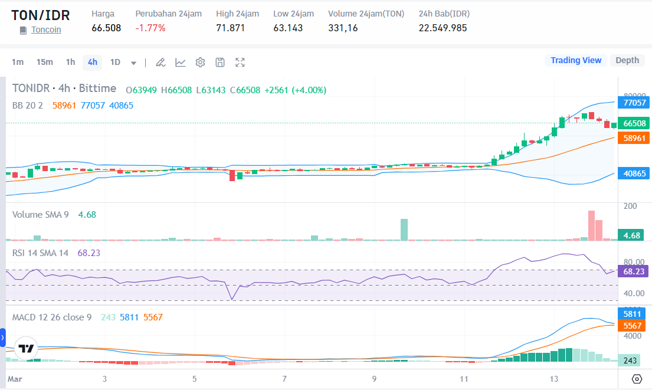652x390 pixels.
Task: Click the Harga value 66.508
Action: coord(106,28)
